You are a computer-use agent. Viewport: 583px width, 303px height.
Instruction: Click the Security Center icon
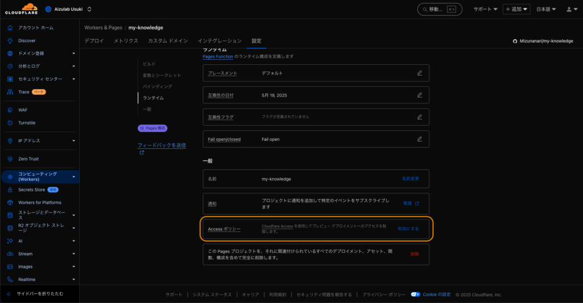[x=10, y=79]
